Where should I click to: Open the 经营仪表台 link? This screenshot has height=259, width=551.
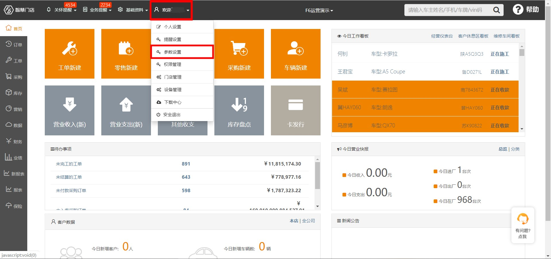tap(442, 36)
